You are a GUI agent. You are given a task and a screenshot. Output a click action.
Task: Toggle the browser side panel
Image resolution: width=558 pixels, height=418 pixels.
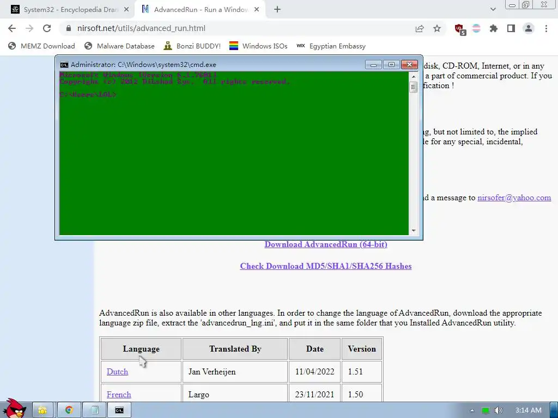[511, 28]
